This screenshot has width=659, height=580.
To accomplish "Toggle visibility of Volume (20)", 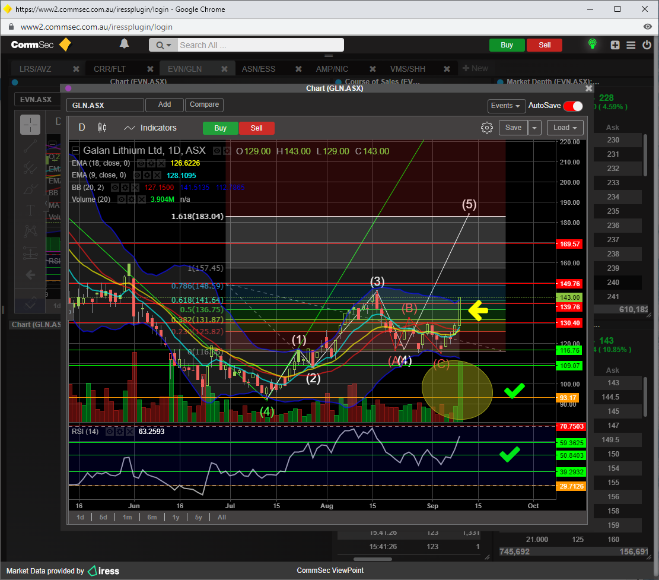I will pos(122,199).
